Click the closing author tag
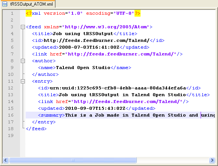The width and height of the screenshot is (218, 166). 45,75
